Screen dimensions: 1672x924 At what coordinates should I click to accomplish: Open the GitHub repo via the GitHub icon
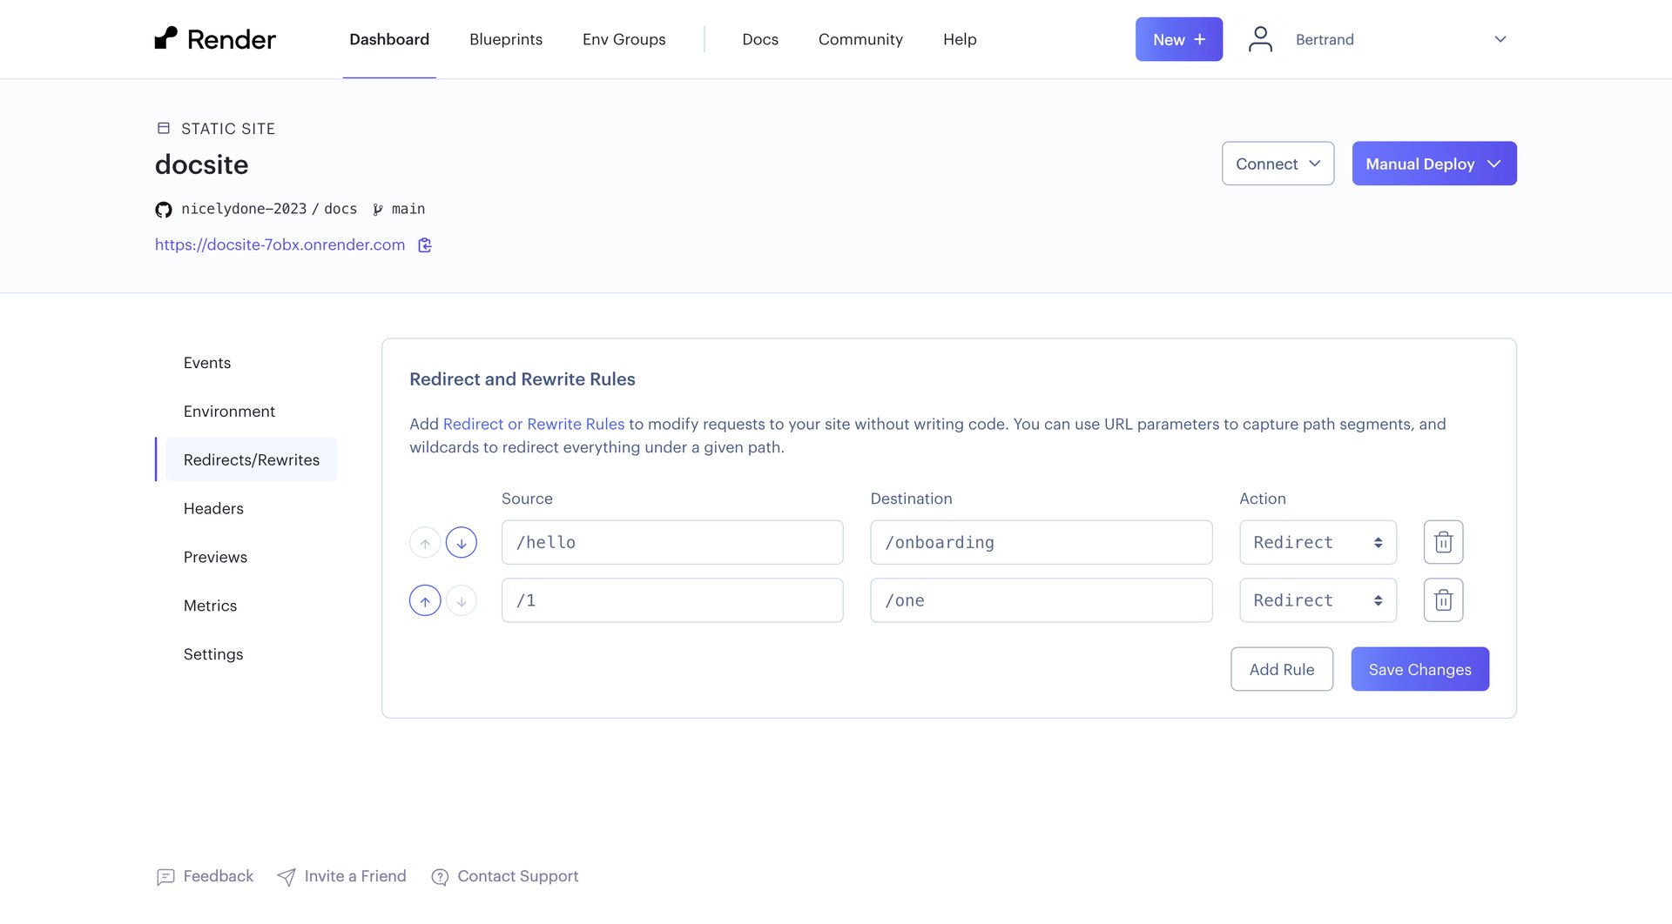(x=163, y=209)
